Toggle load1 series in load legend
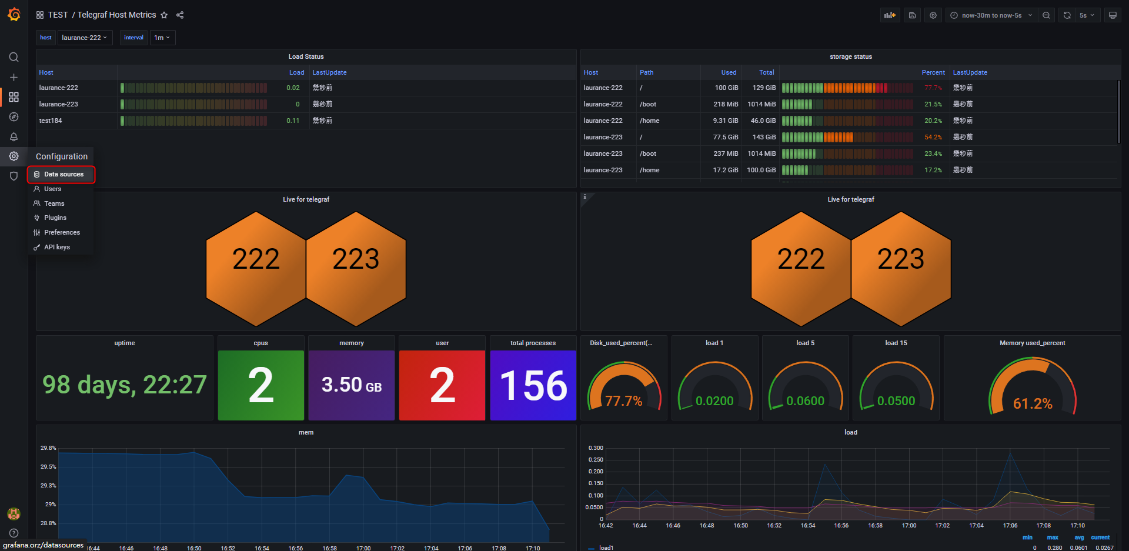This screenshot has height=551, width=1129. [x=606, y=547]
